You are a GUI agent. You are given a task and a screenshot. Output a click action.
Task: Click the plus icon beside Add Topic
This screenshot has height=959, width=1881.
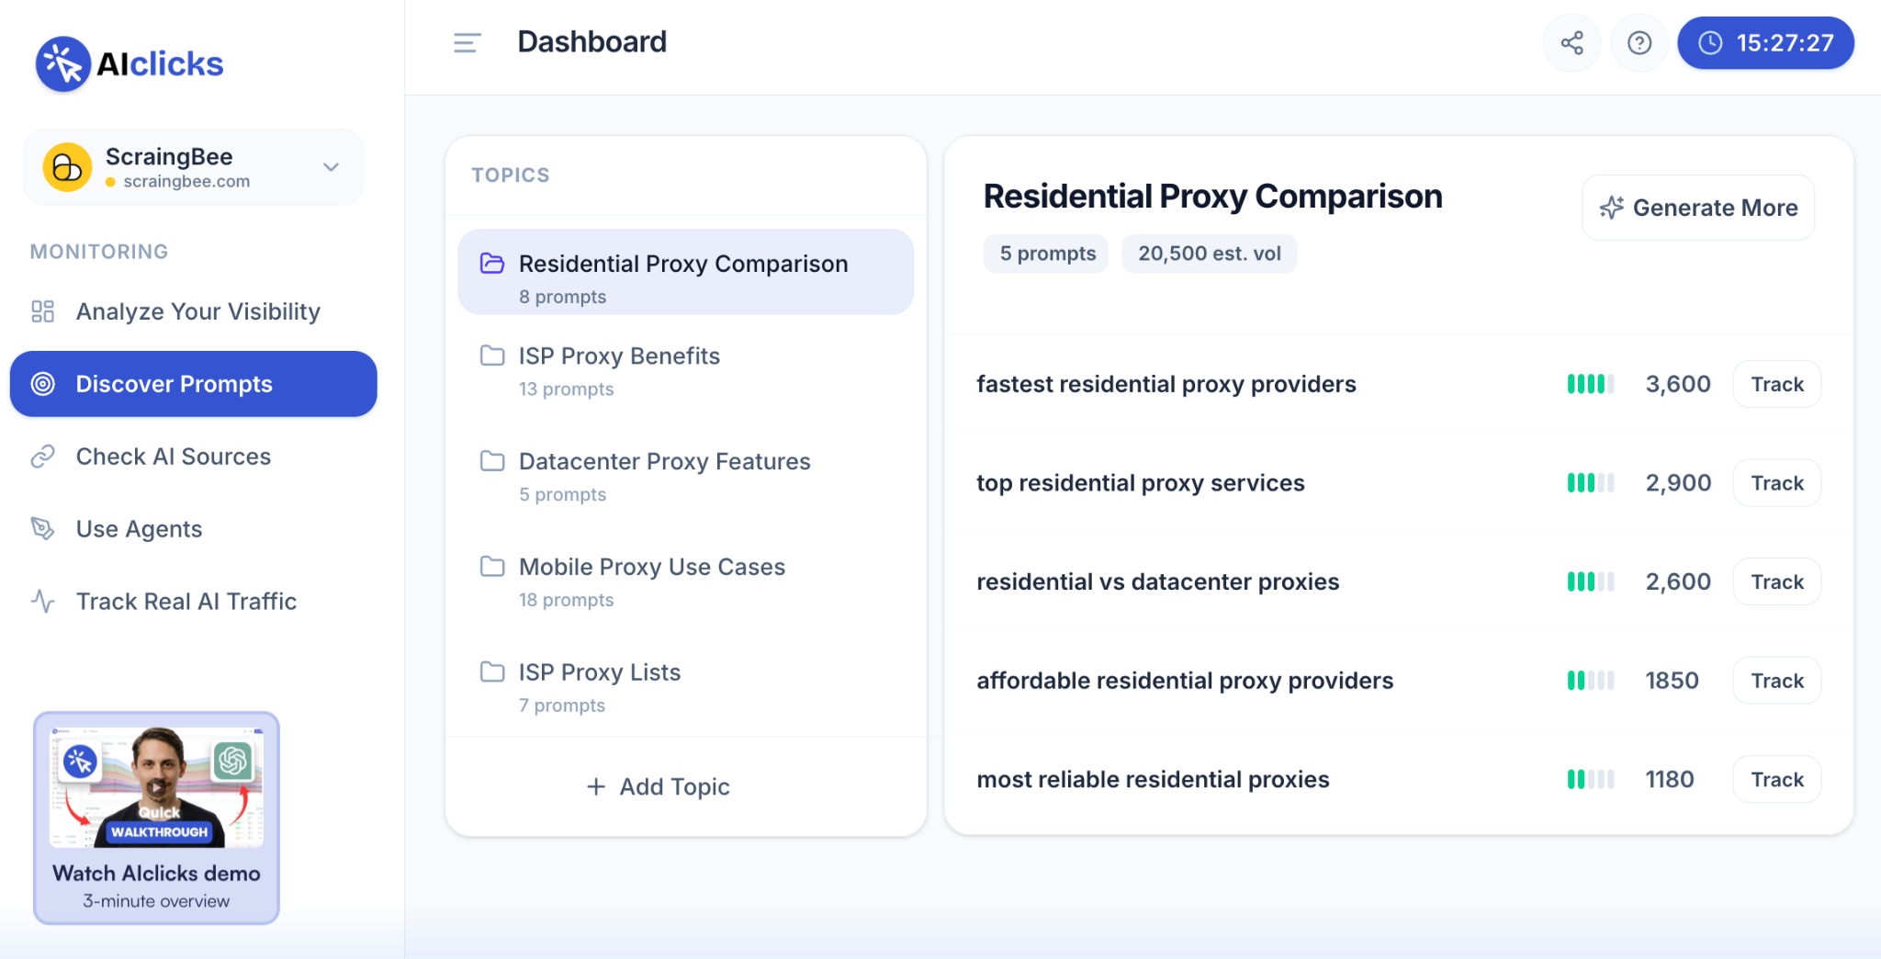[x=596, y=787]
